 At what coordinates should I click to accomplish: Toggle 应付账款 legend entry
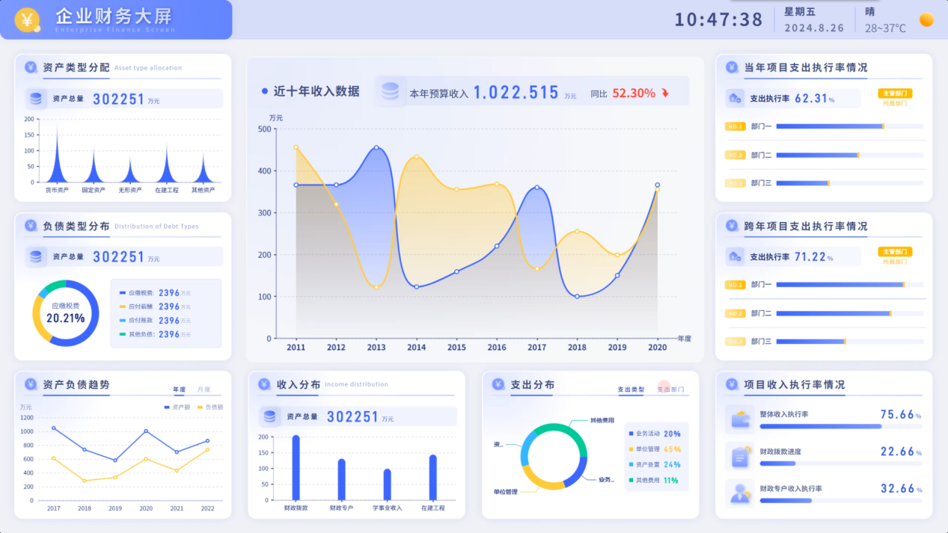click(x=155, y=321)
